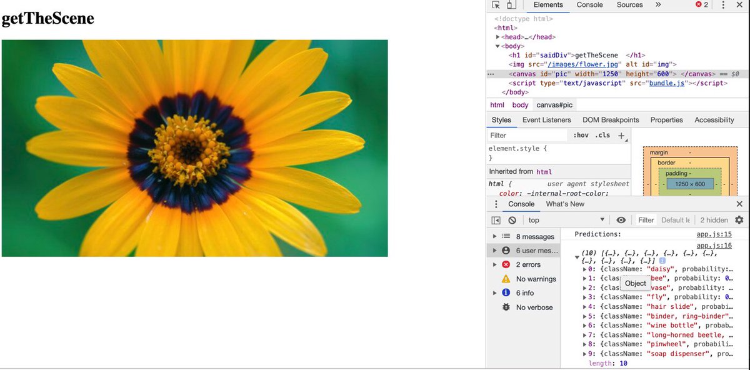Switch to the Sources tab
This screenshot has height=370, width=750.
coord(629,5)
